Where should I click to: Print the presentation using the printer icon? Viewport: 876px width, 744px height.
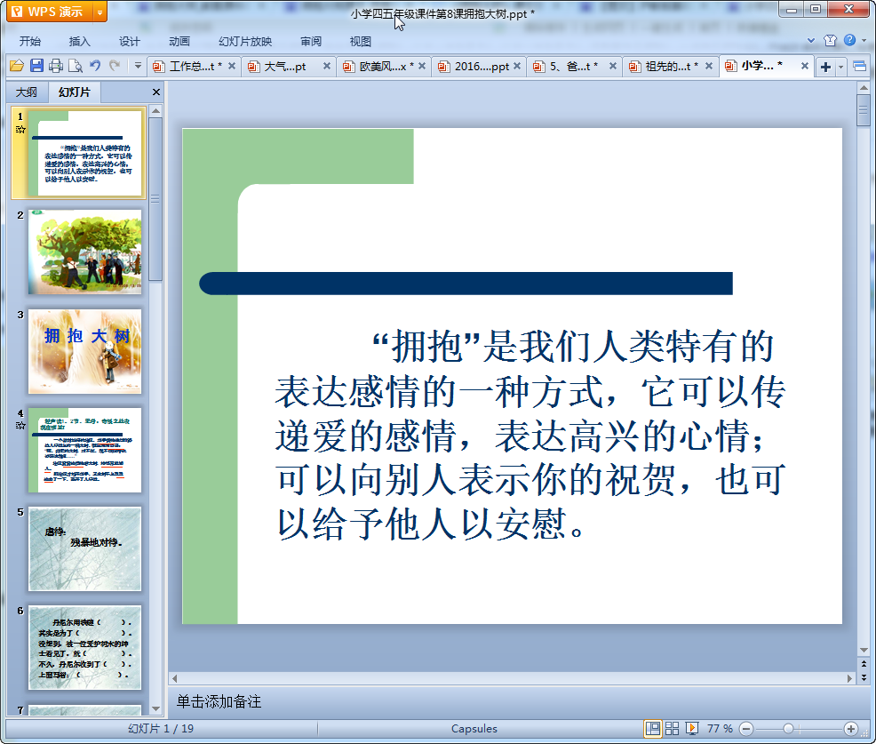pyautogui.click(x=56, y=66)
